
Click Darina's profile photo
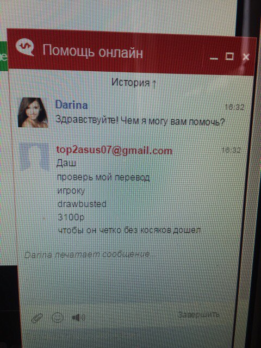pos(33,113)
